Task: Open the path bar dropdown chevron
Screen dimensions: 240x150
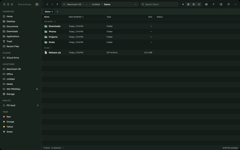Action: coord(135,4)
